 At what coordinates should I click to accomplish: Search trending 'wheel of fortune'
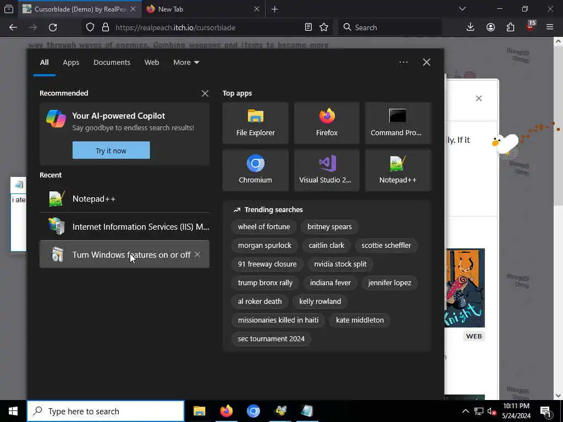click(264, 227)
